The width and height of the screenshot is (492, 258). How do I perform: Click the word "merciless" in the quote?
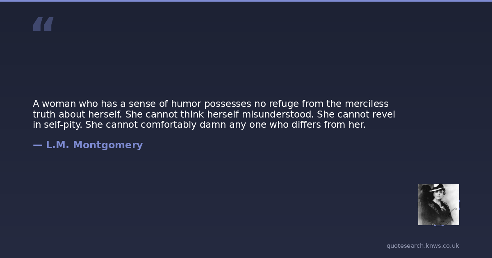tap(367, 104)
